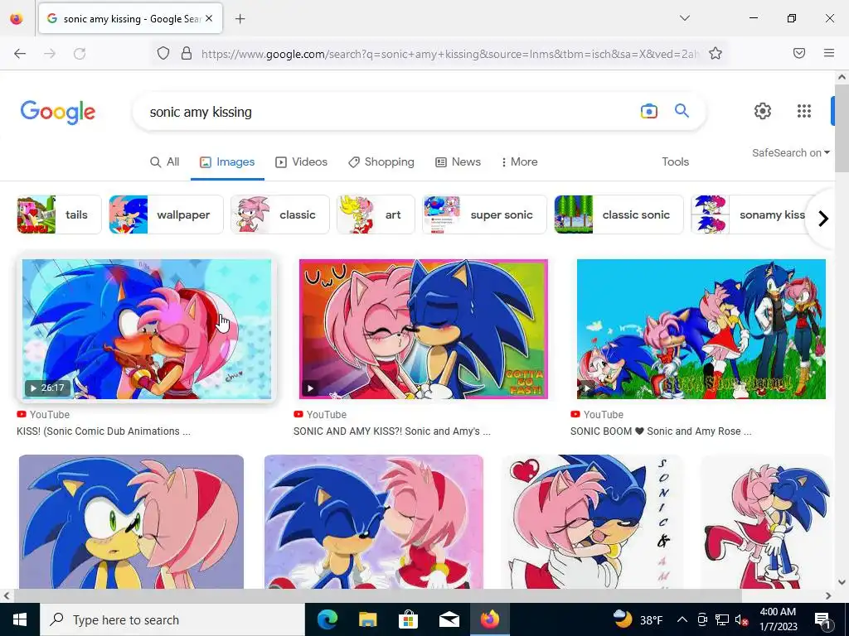Filter results with the wallpaper chip
This screenshot has height=636, width=849.
point(166,214)
